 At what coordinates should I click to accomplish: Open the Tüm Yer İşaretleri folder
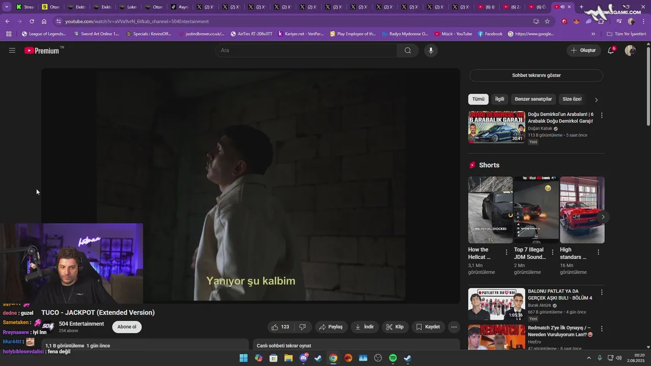pos(626,34)
